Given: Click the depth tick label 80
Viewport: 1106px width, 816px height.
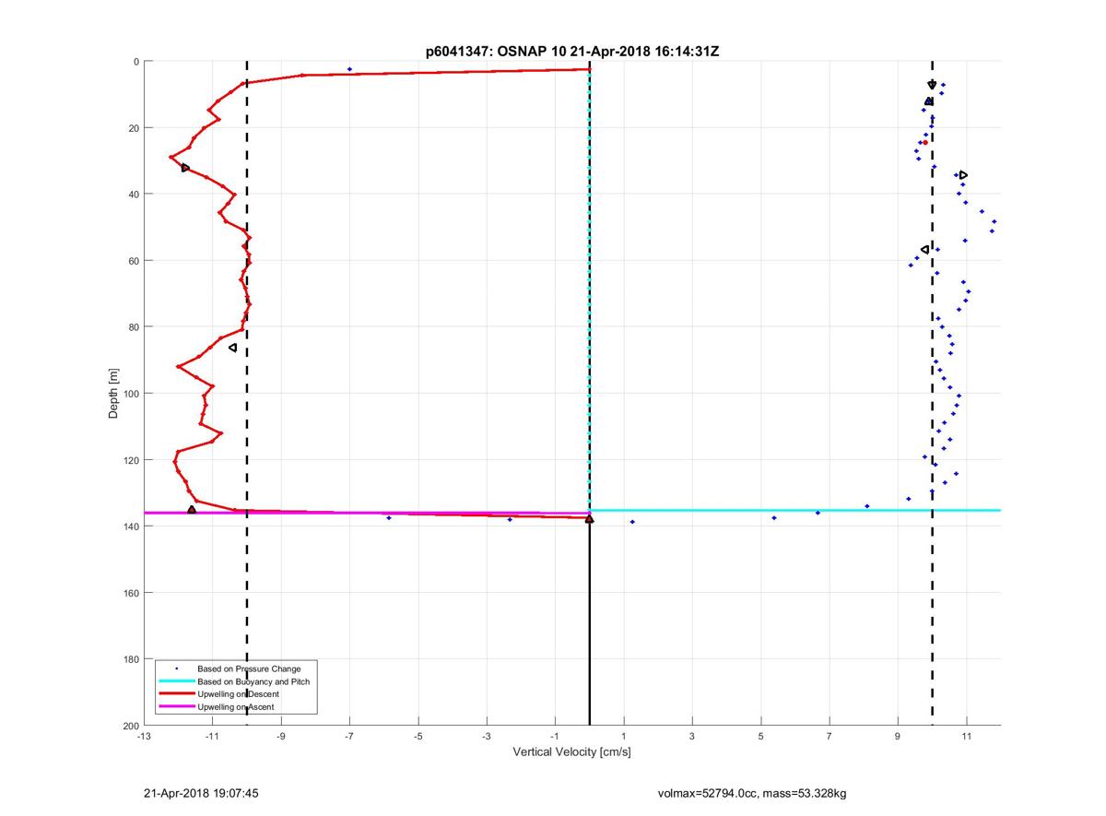Looking at the screenshot, I should point(133,327).
